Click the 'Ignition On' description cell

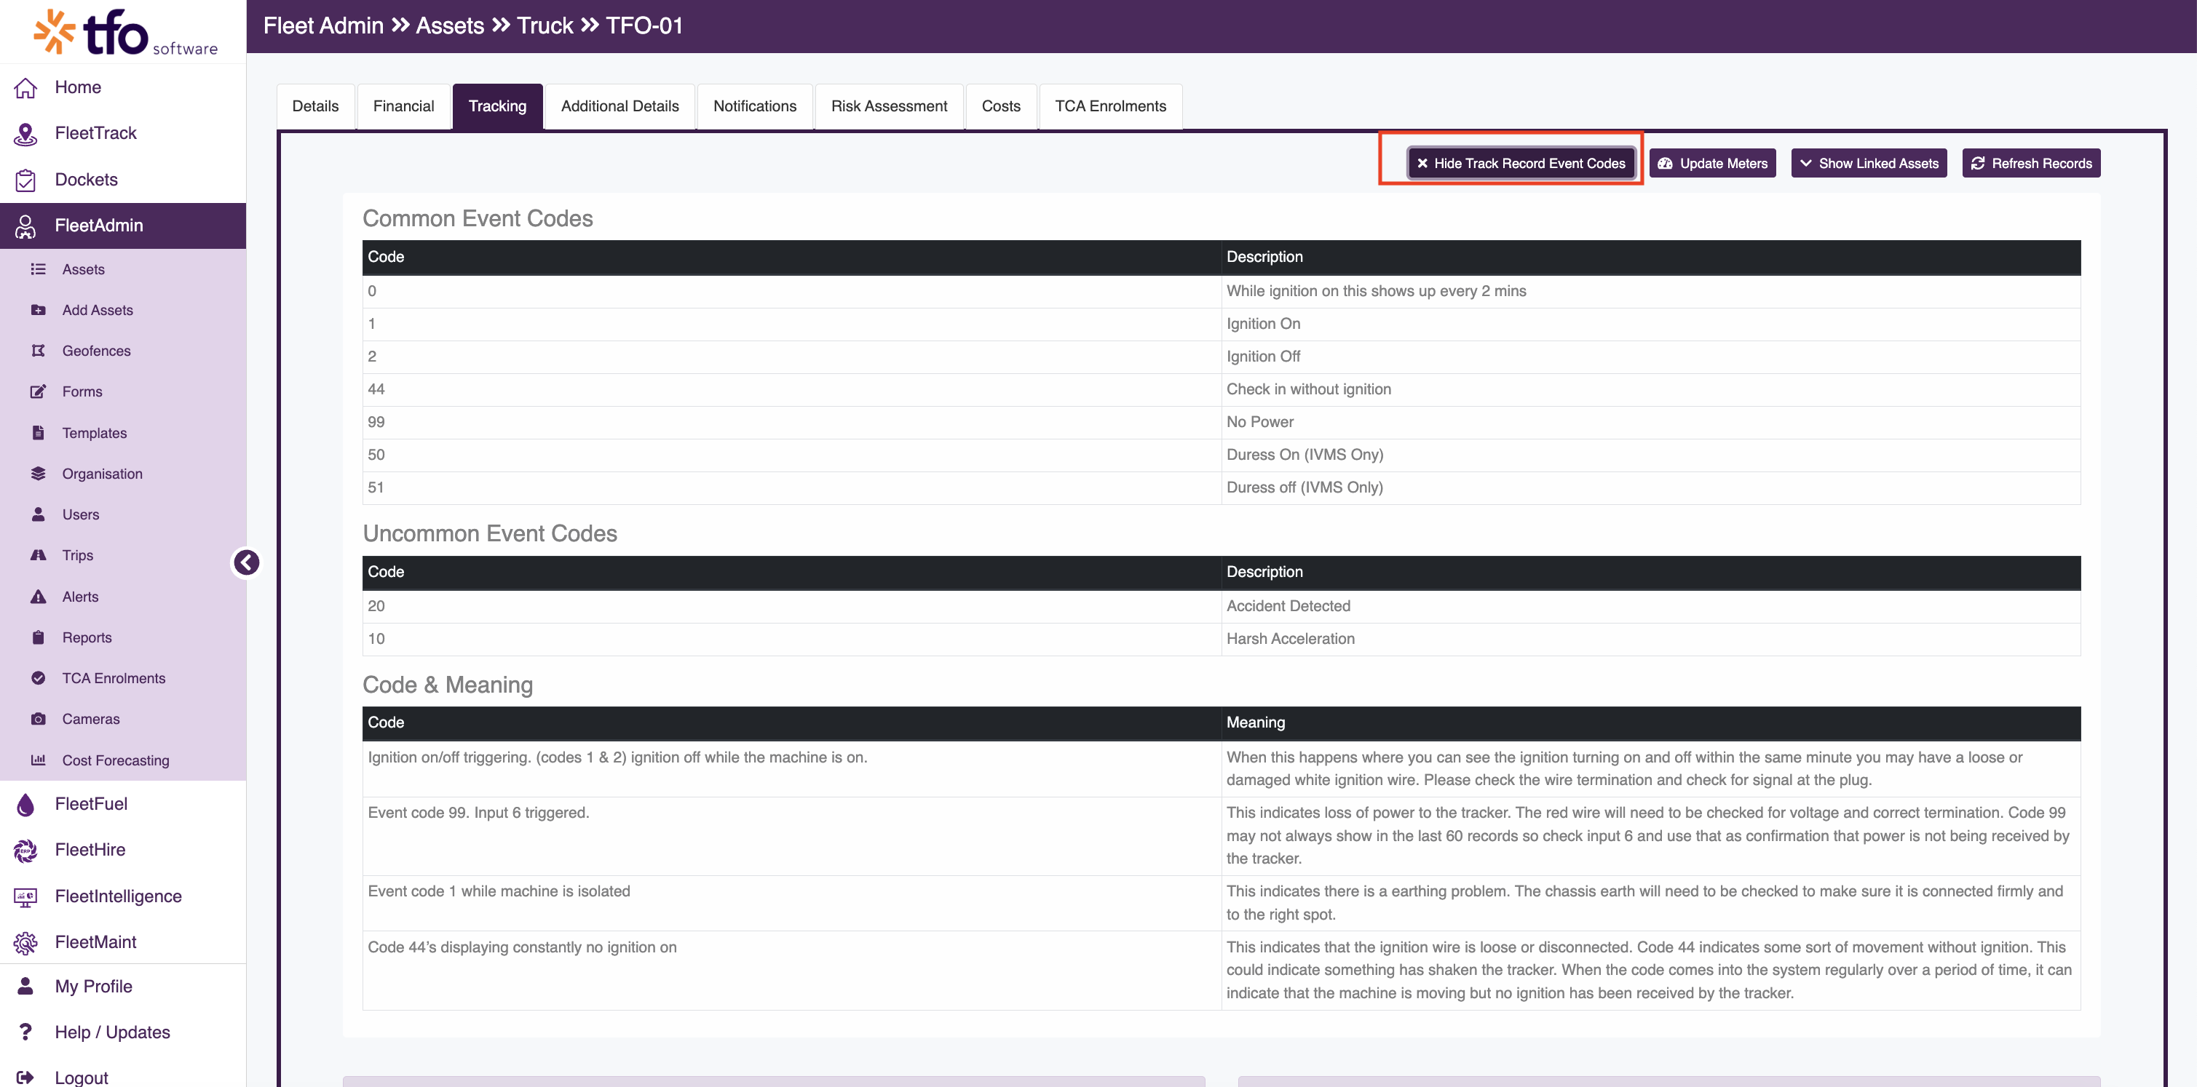[x=1650, y=324]
